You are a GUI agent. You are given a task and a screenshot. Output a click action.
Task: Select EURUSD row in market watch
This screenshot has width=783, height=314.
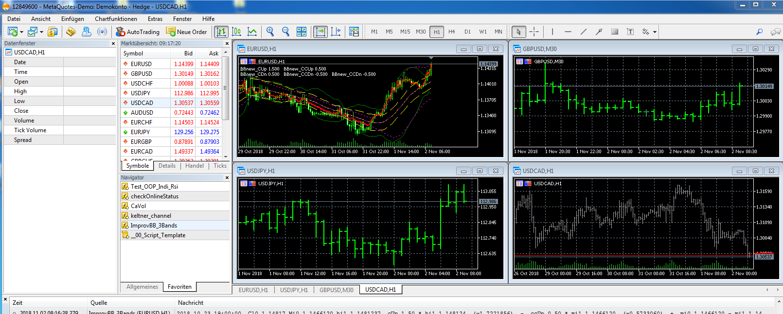coord(171,64)
